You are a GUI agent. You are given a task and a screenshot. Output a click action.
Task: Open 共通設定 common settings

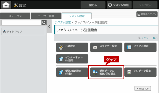pos(72,47)
